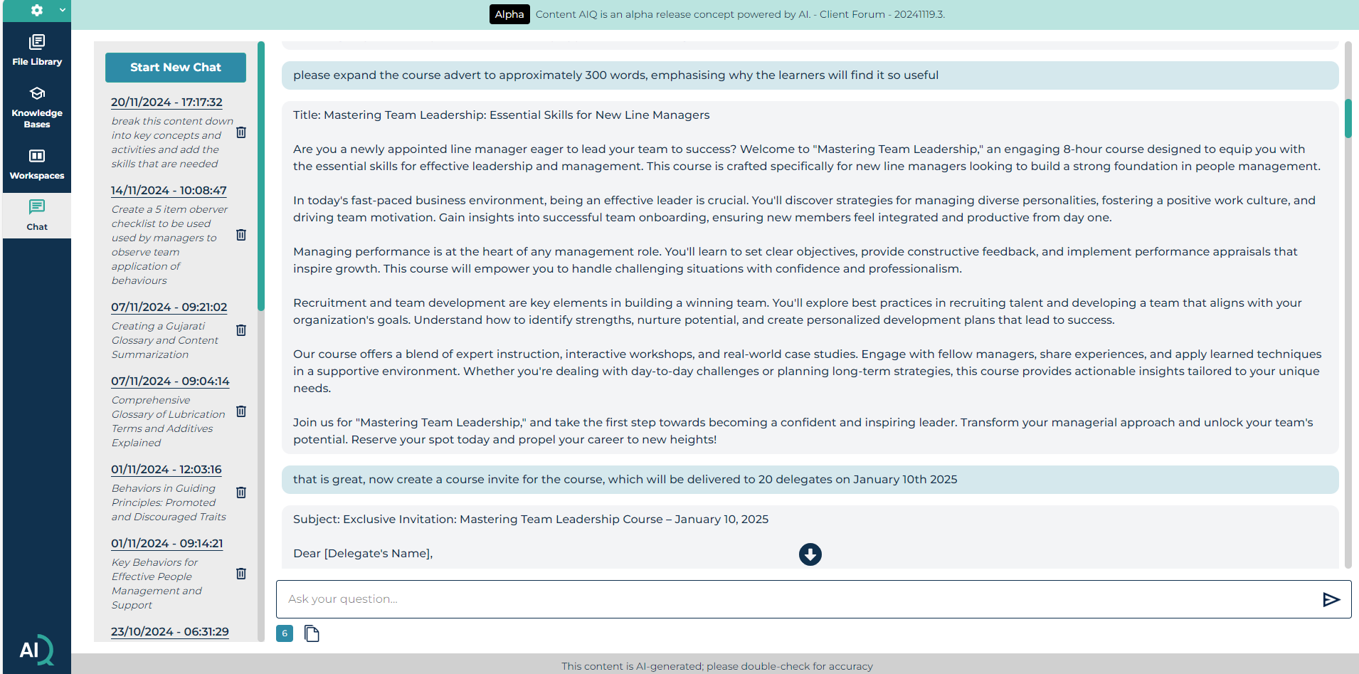Delete the Lubrication Terms glossary chat
The width and height of the screenshot is (1359, 674).
241,411
